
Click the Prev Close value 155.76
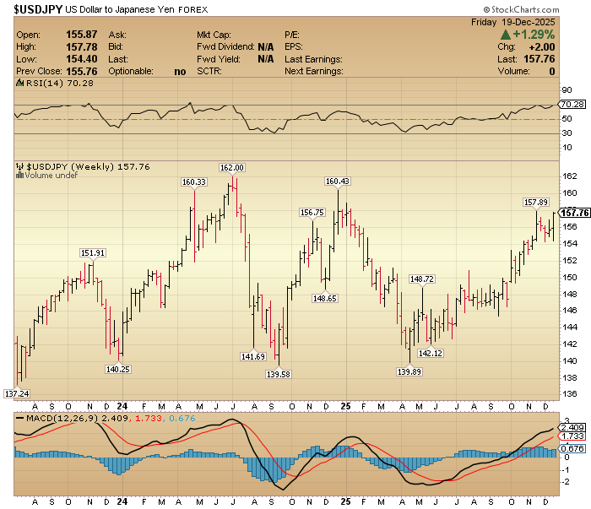coord(82,71)
